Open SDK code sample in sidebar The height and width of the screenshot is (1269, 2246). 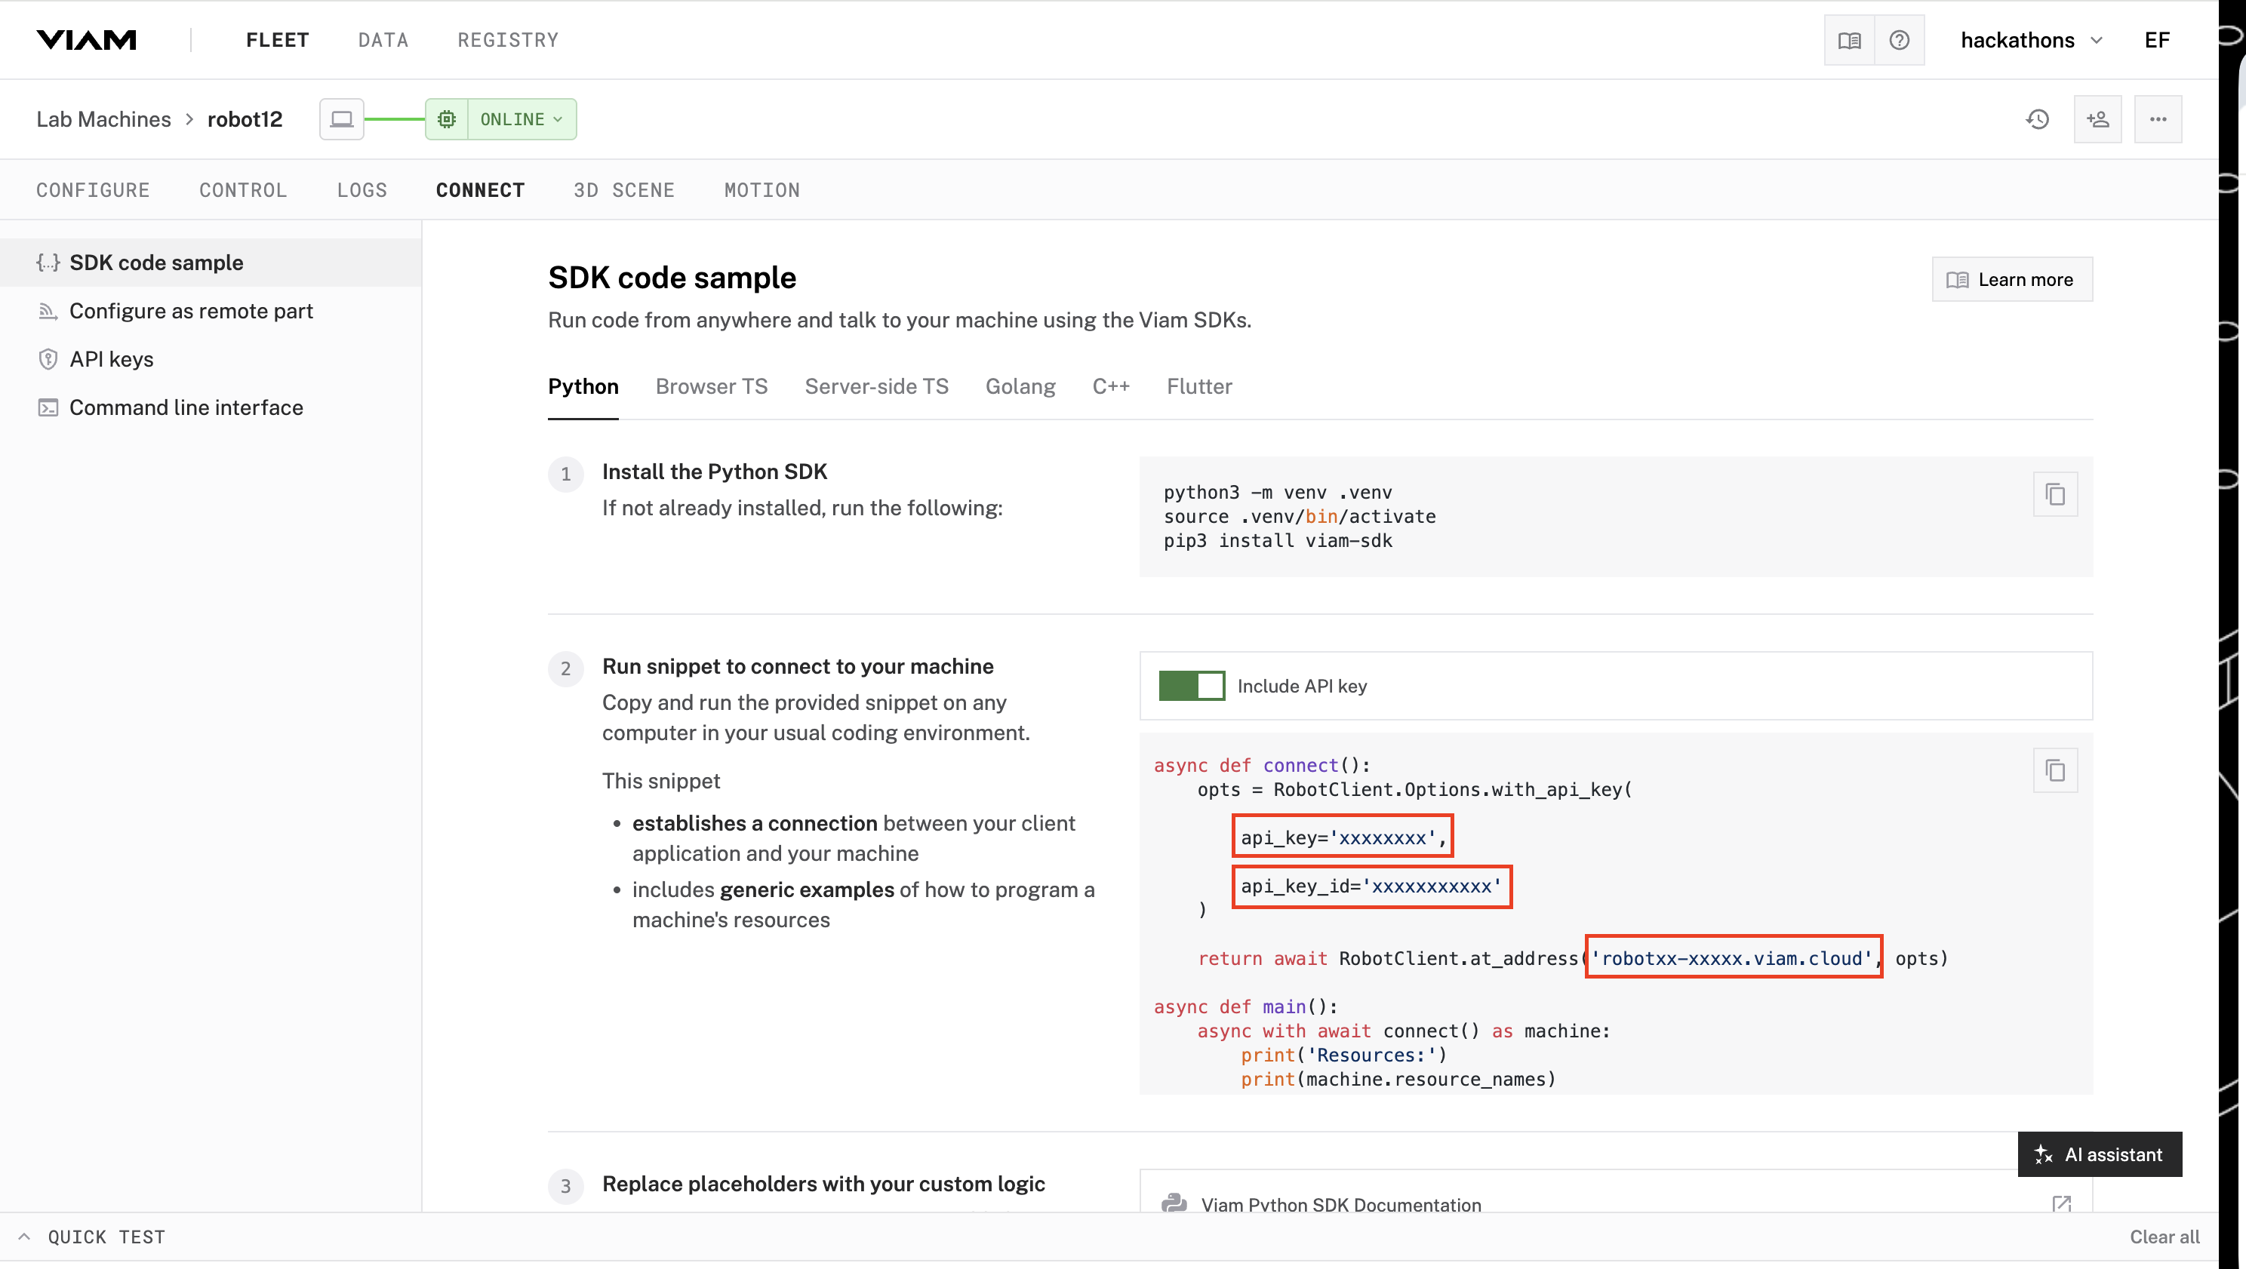pos(211,263)
